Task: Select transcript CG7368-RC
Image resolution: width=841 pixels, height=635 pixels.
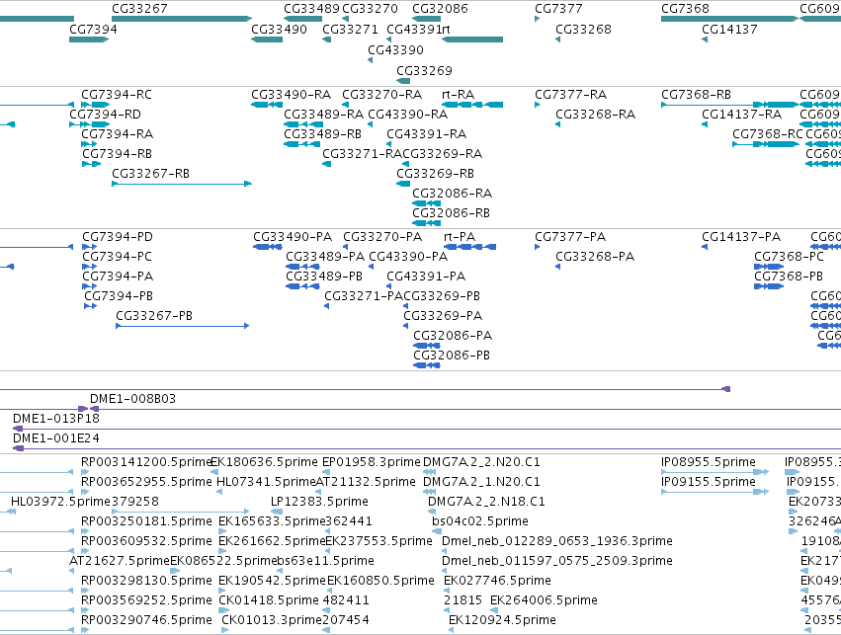Action: [x=766, y=144]
